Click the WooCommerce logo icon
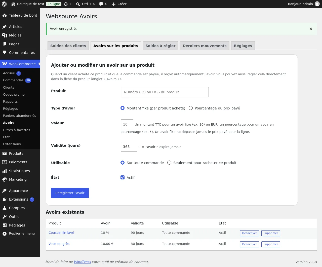This screenshot has height=267, width=322. point(5,64)
